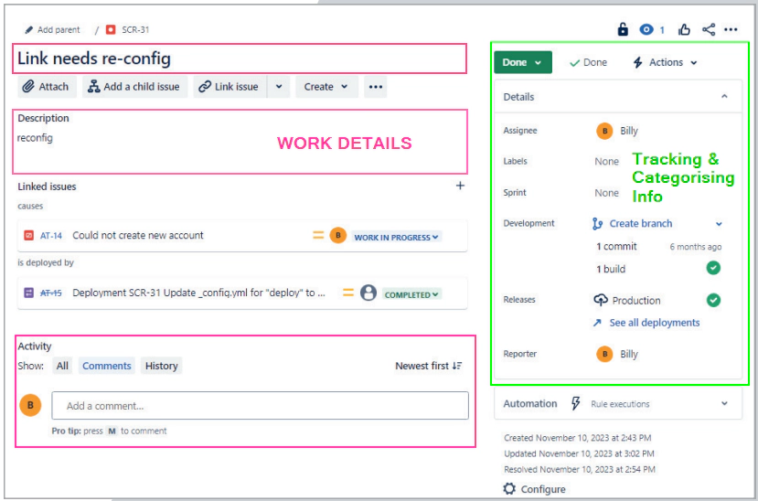Click the 6 months ago timestamp
The height and width of the screenshot is (501, 758).
(x=695, y=247)
